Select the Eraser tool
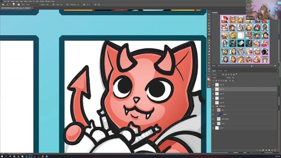This screenshot has width=281, height=158. click(209, 46)
